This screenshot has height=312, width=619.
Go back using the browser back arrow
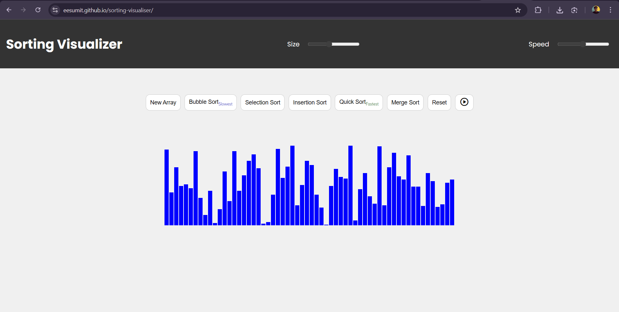pos(9,10)
